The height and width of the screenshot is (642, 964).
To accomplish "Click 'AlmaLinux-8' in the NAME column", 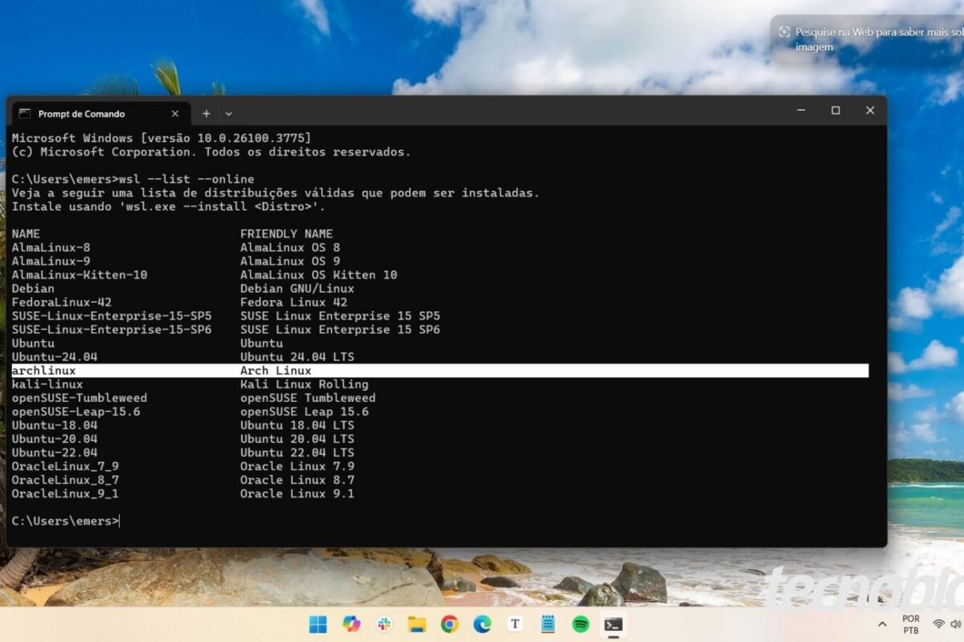I will pos(51,248).
